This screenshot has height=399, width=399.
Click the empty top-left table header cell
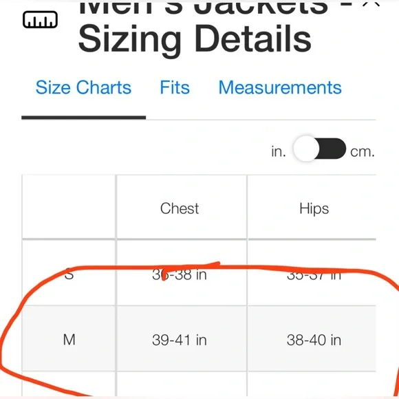point(69,207)
